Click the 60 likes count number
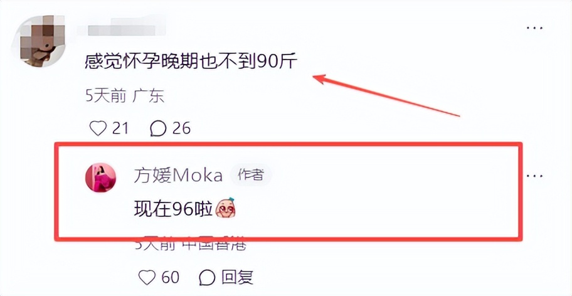Viewport: 572px width, 296px height. point(171,277)
